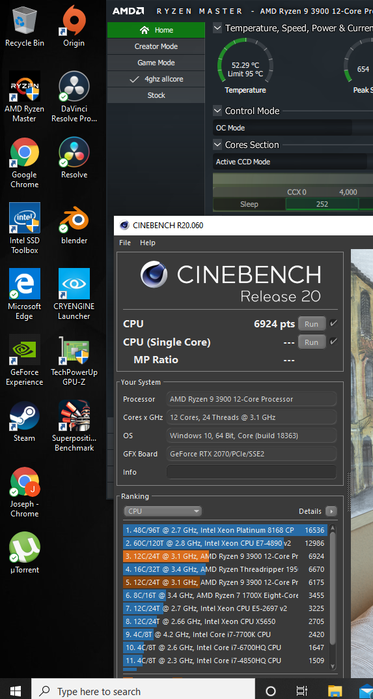Select the Intel Xeon Platinum 8168 ranking row
The width and height of the screenshot is (373, 699).
(x=225, y=531)
